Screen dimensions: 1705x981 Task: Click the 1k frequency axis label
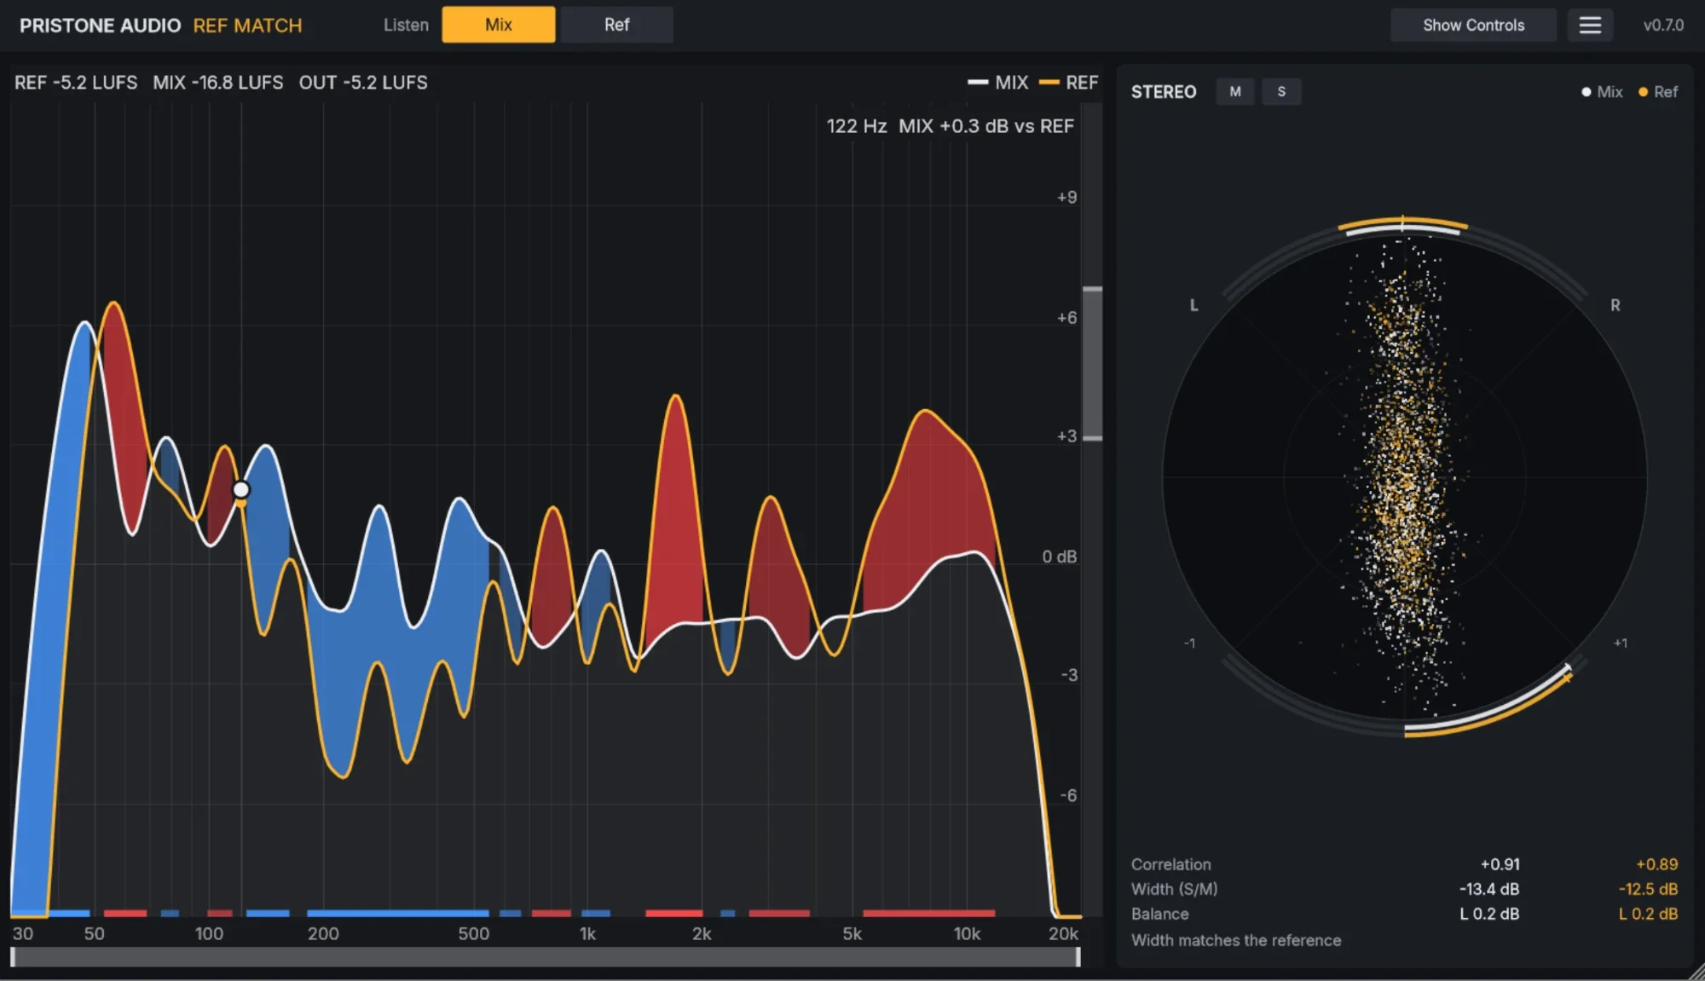(587, 934)
